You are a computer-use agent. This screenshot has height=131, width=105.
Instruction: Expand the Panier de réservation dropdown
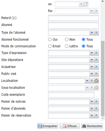(92, 115)
